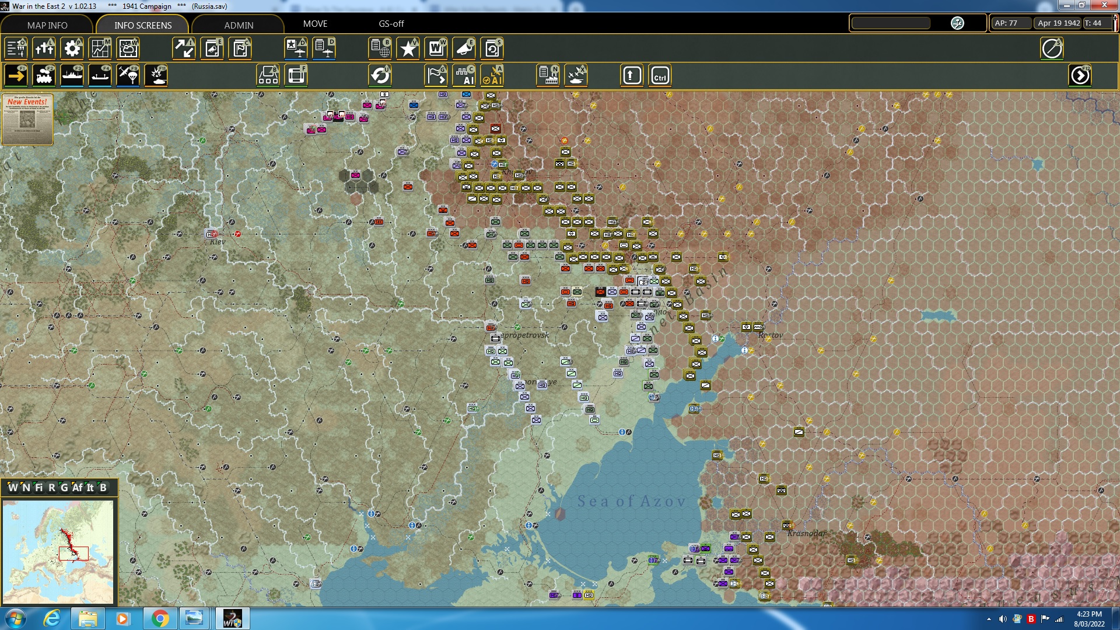This screenshot has height=630, width=1120.
Task: Toggle the G nation filter button
Action: 64,488
